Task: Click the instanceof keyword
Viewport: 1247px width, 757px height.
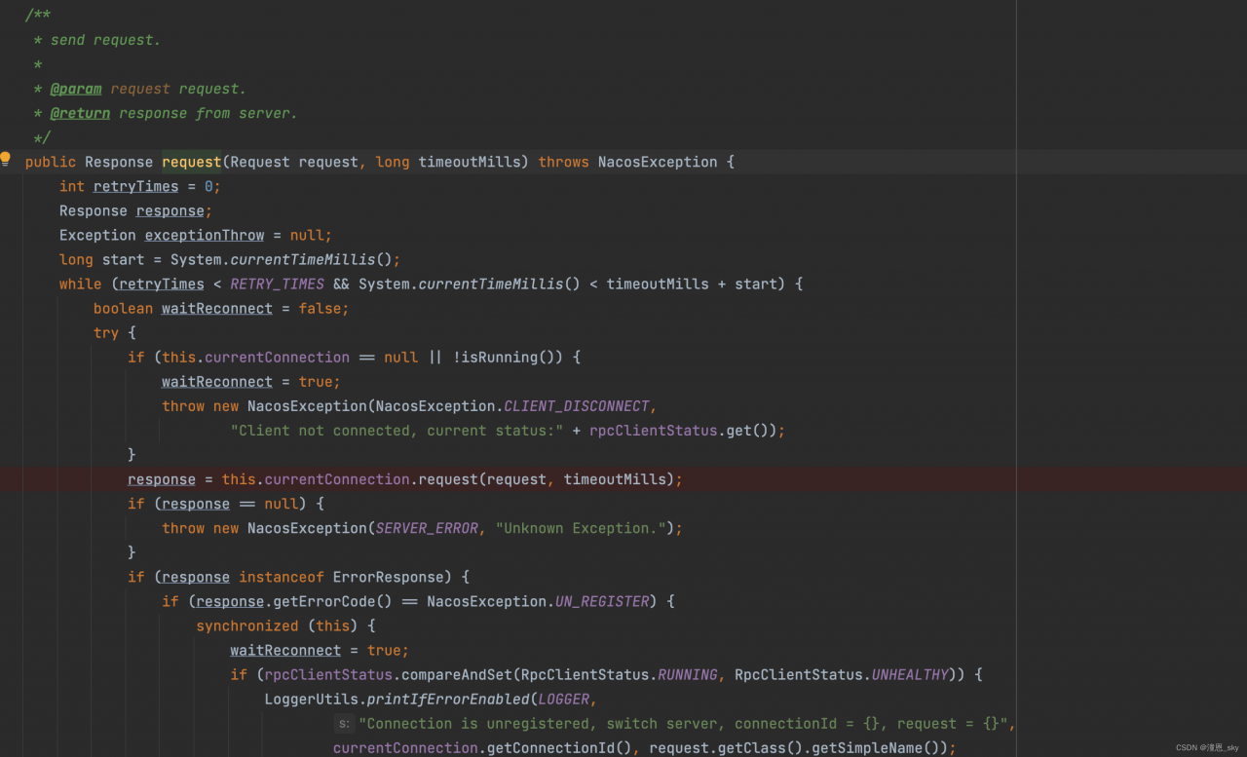Action: tap(282, 577)
